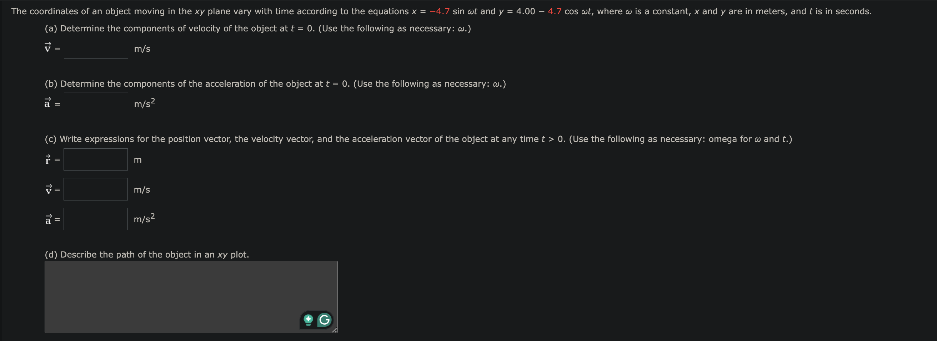Click the part (d) prompt text
Viewport: 937px width, 341px height.
point(147,254)
